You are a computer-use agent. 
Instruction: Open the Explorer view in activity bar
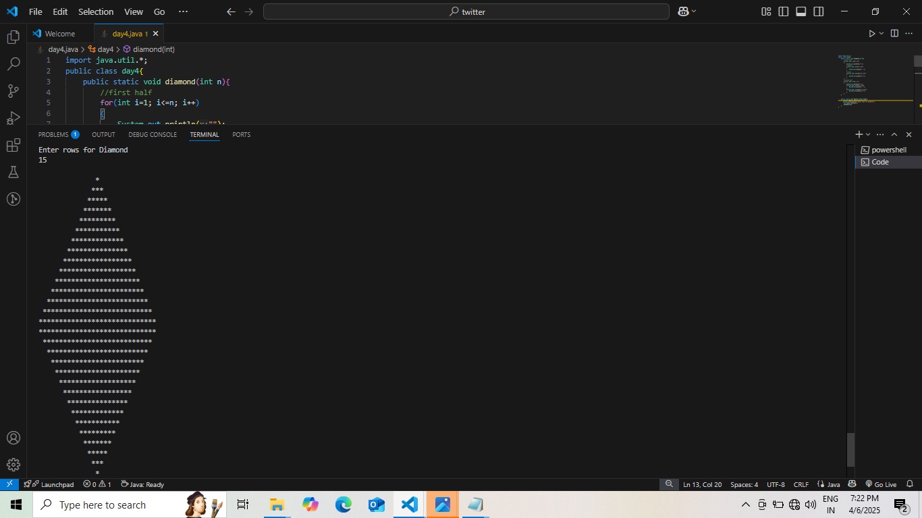pyautogui.click(x=13, y=38)
